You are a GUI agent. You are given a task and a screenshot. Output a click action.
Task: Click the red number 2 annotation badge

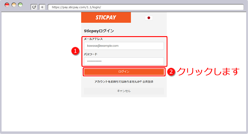(171, 72)
